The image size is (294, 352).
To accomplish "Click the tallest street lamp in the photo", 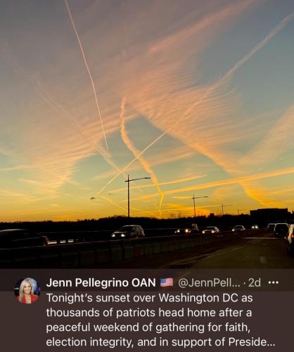I will pos(129,196).
